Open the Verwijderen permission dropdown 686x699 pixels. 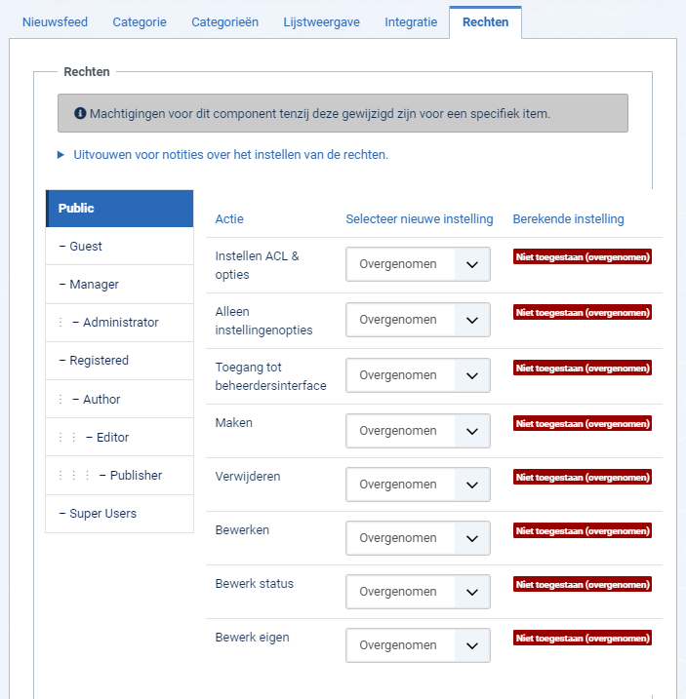click(x=418, y=485)
